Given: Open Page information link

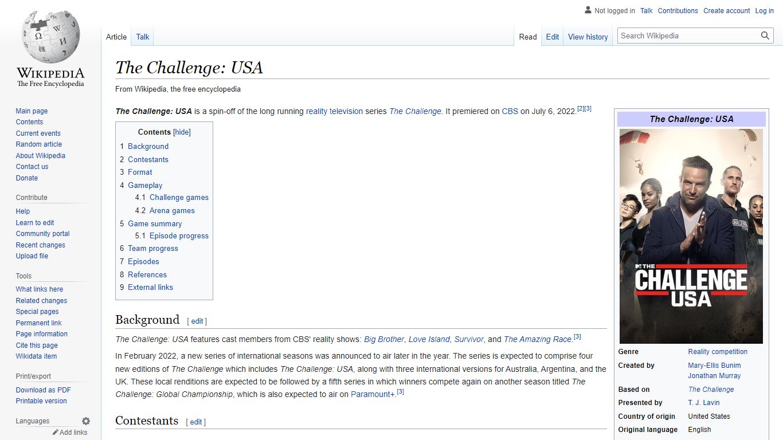Looking at the screenshot, I should tap(42, 334).
